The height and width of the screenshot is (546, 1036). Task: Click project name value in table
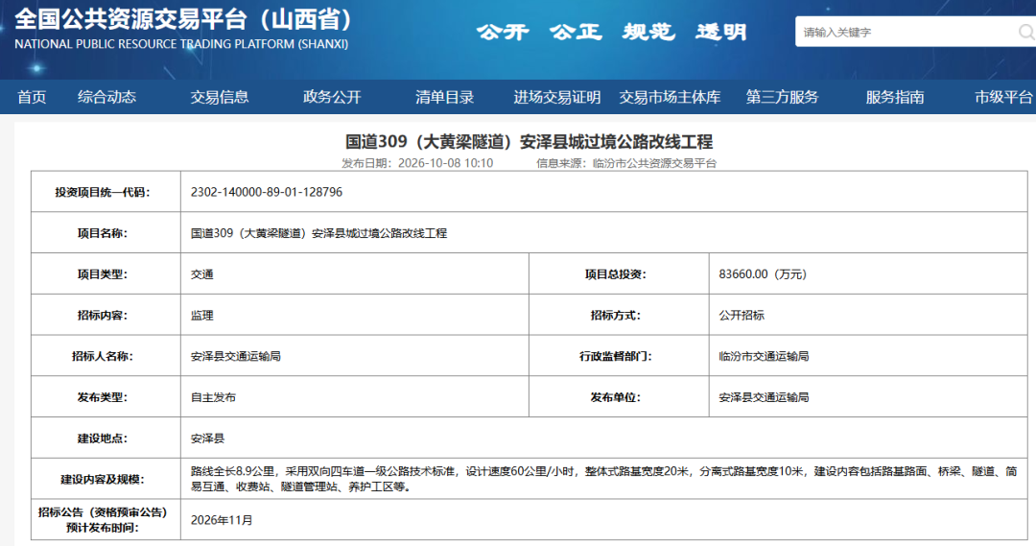pos(318,233)
